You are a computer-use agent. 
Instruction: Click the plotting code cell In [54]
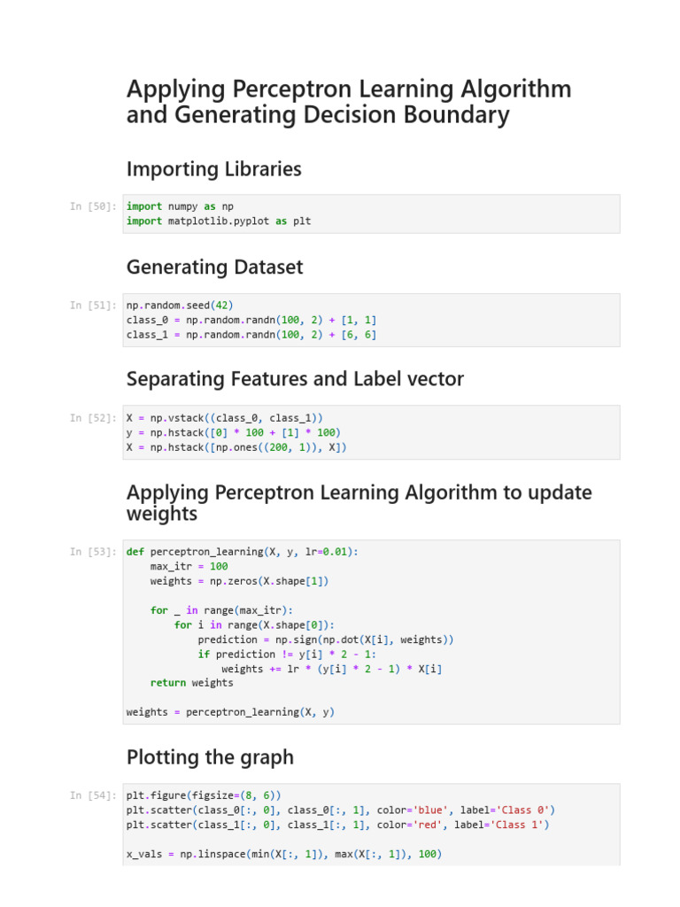tap(371, 825)
